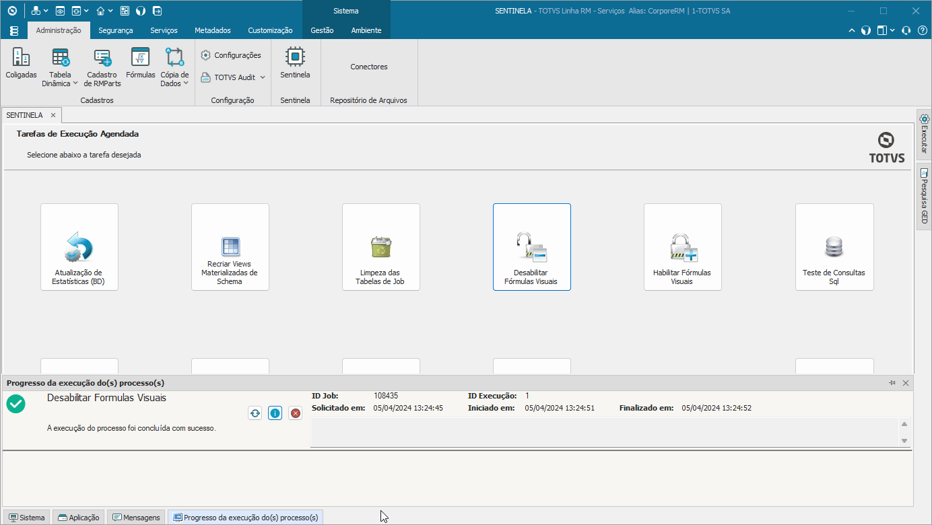This screenshot has height=525, width=932.
Task: Open the modules cubes icon in the title bar
Action: click(x=36, y=11)
